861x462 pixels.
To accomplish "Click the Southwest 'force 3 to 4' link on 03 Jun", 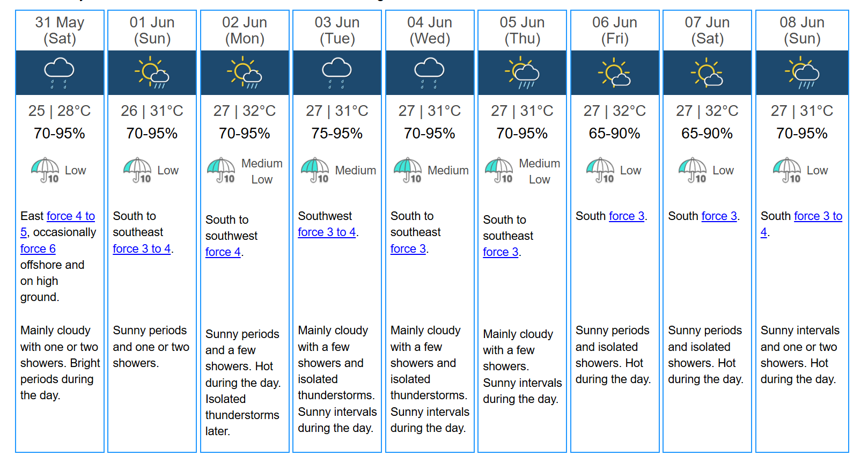I will pos(327,232).
